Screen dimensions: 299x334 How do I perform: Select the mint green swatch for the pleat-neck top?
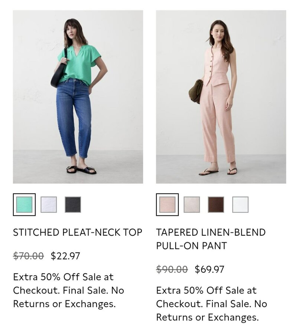pos(24,204)
